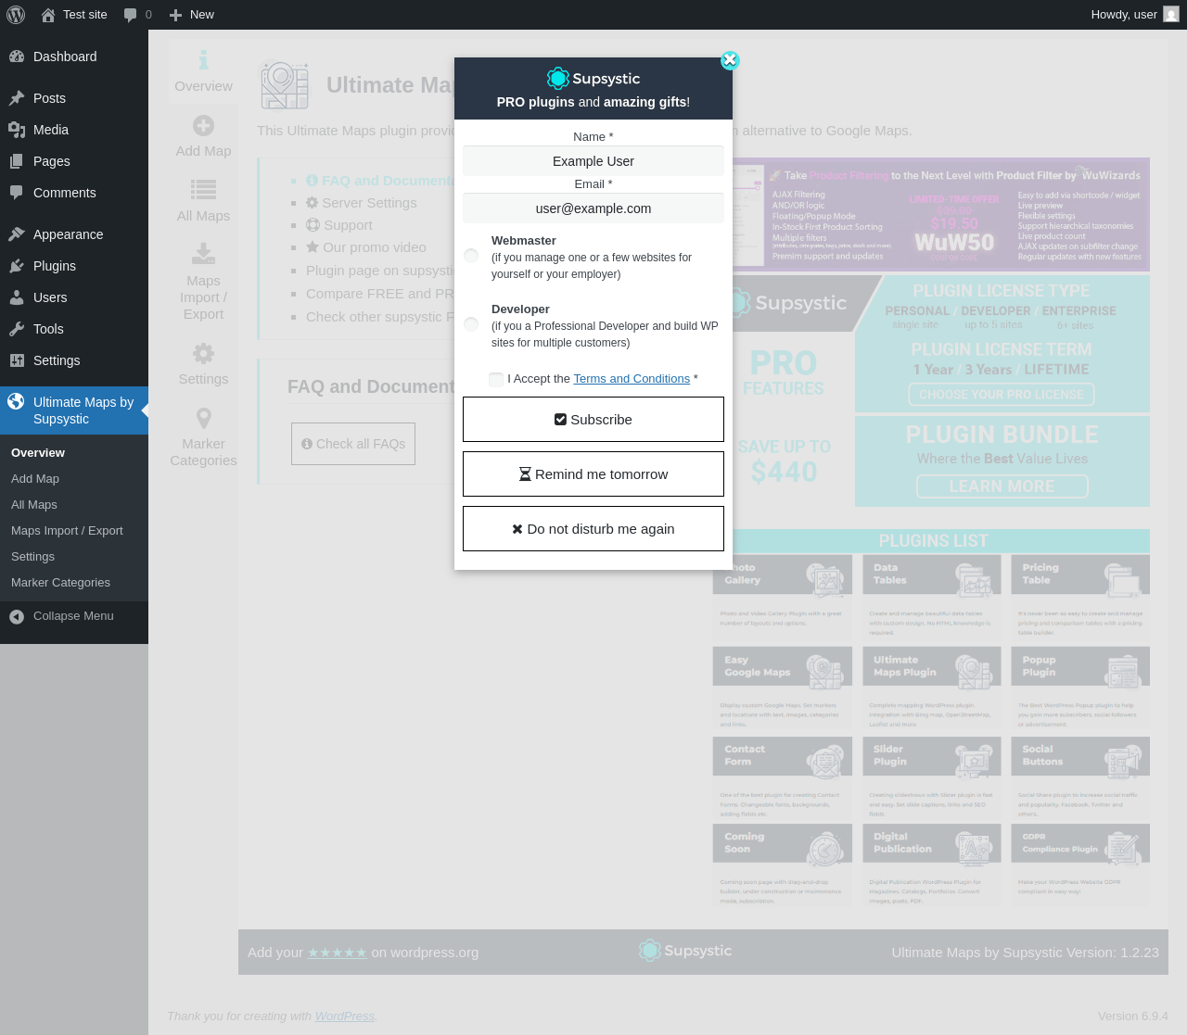Viewport: 1187px width, 1035px height.
Task: Open Overview in Ultimate Maps submenu
Action: [x=38, y=453]
